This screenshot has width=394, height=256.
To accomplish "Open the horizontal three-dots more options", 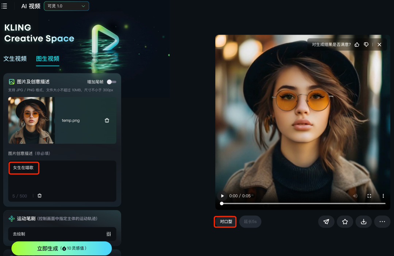I will (x=382, y=222).
